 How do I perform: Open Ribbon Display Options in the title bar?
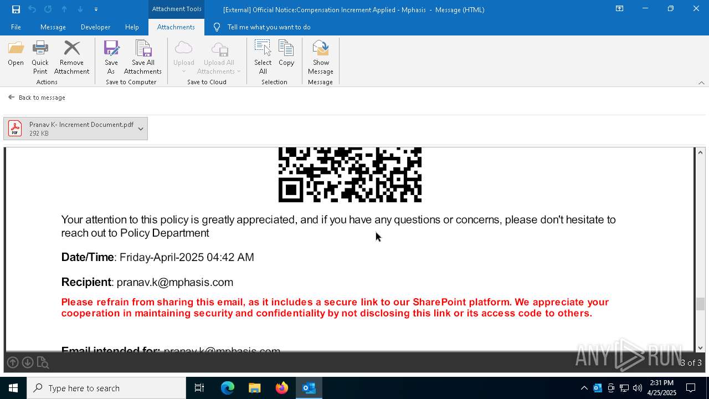(619, 9)
